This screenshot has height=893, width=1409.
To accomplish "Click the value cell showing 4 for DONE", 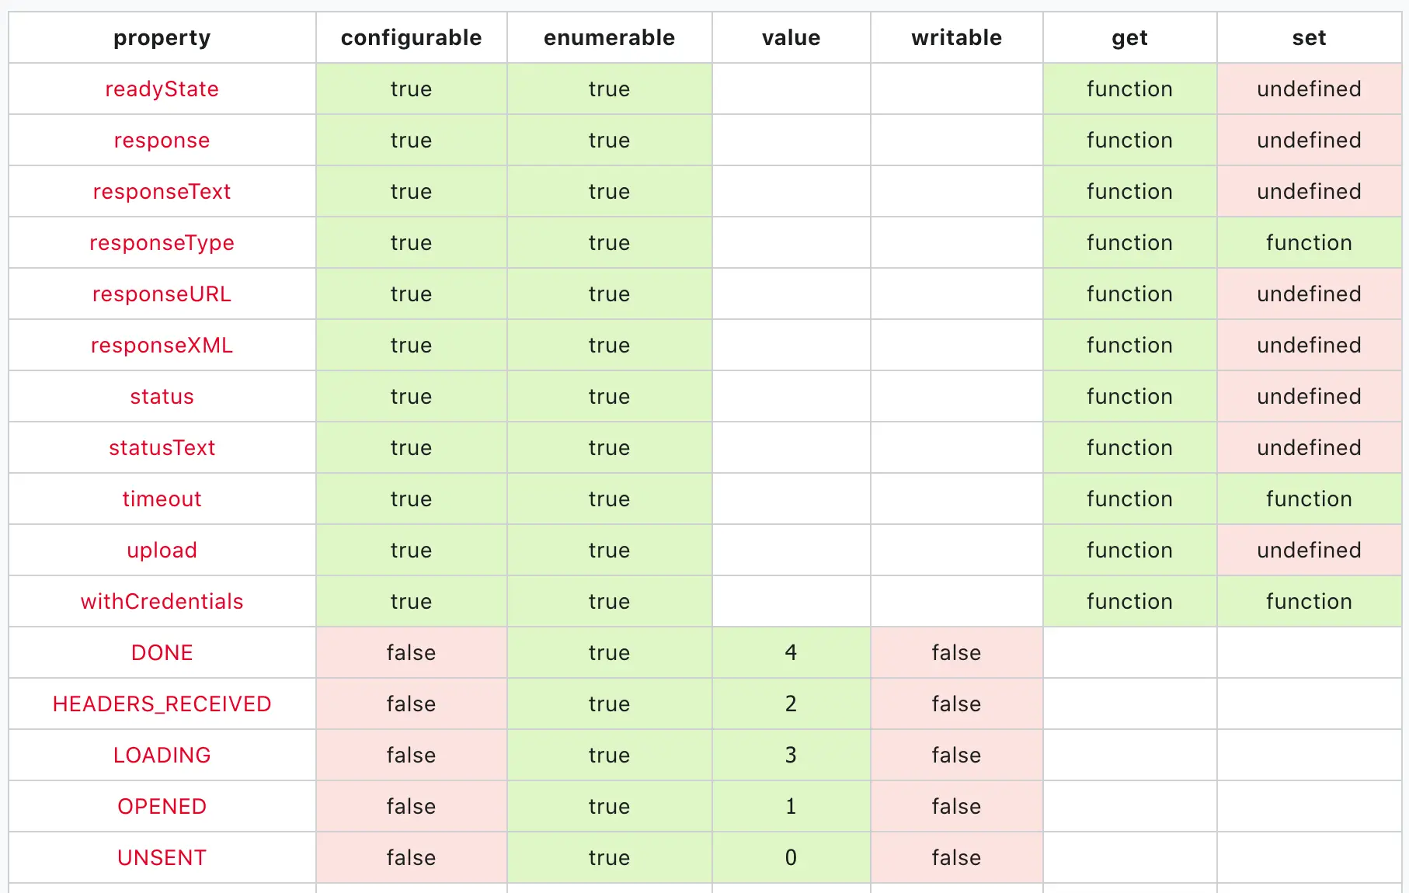I will (791, 653).
